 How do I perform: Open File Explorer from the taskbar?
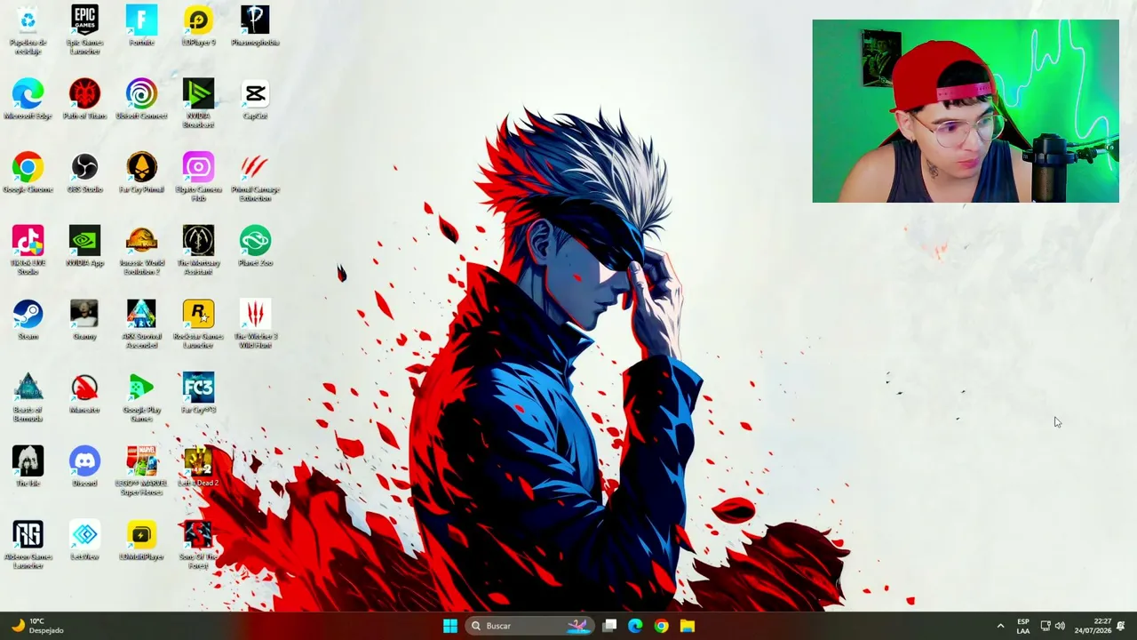(x=688, y=626)
